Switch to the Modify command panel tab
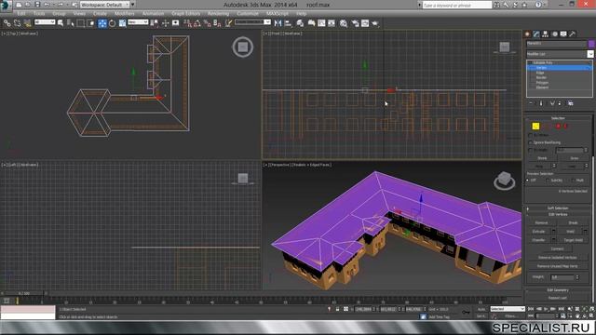 (x=536, y=34)
